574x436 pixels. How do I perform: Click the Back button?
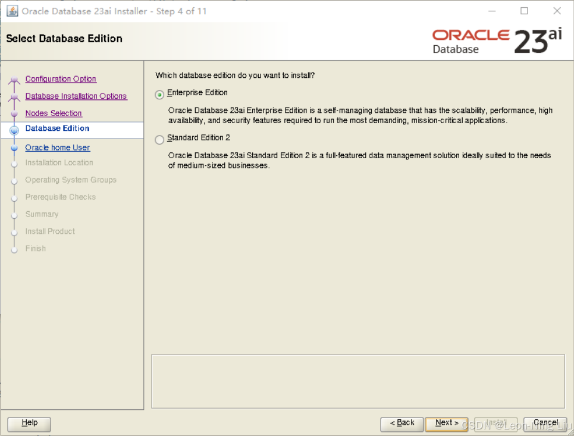tap(402, 423)
